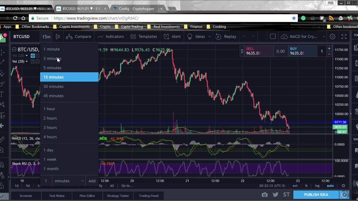Viewport: 358px width, 201px height.
Task: Bookmark this page with the star icon
Action: coord(294,18)
